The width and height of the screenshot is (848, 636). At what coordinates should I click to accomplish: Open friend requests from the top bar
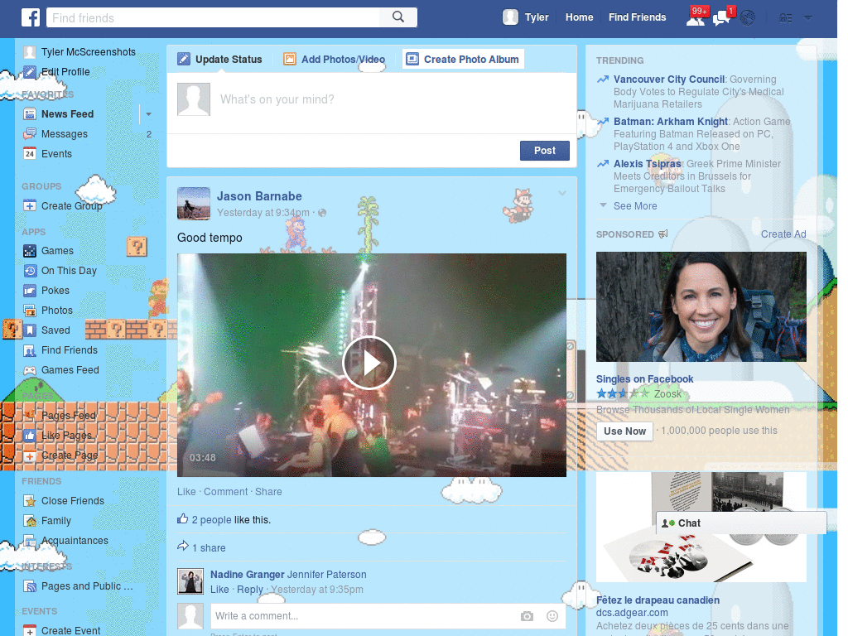click(694, 17)
